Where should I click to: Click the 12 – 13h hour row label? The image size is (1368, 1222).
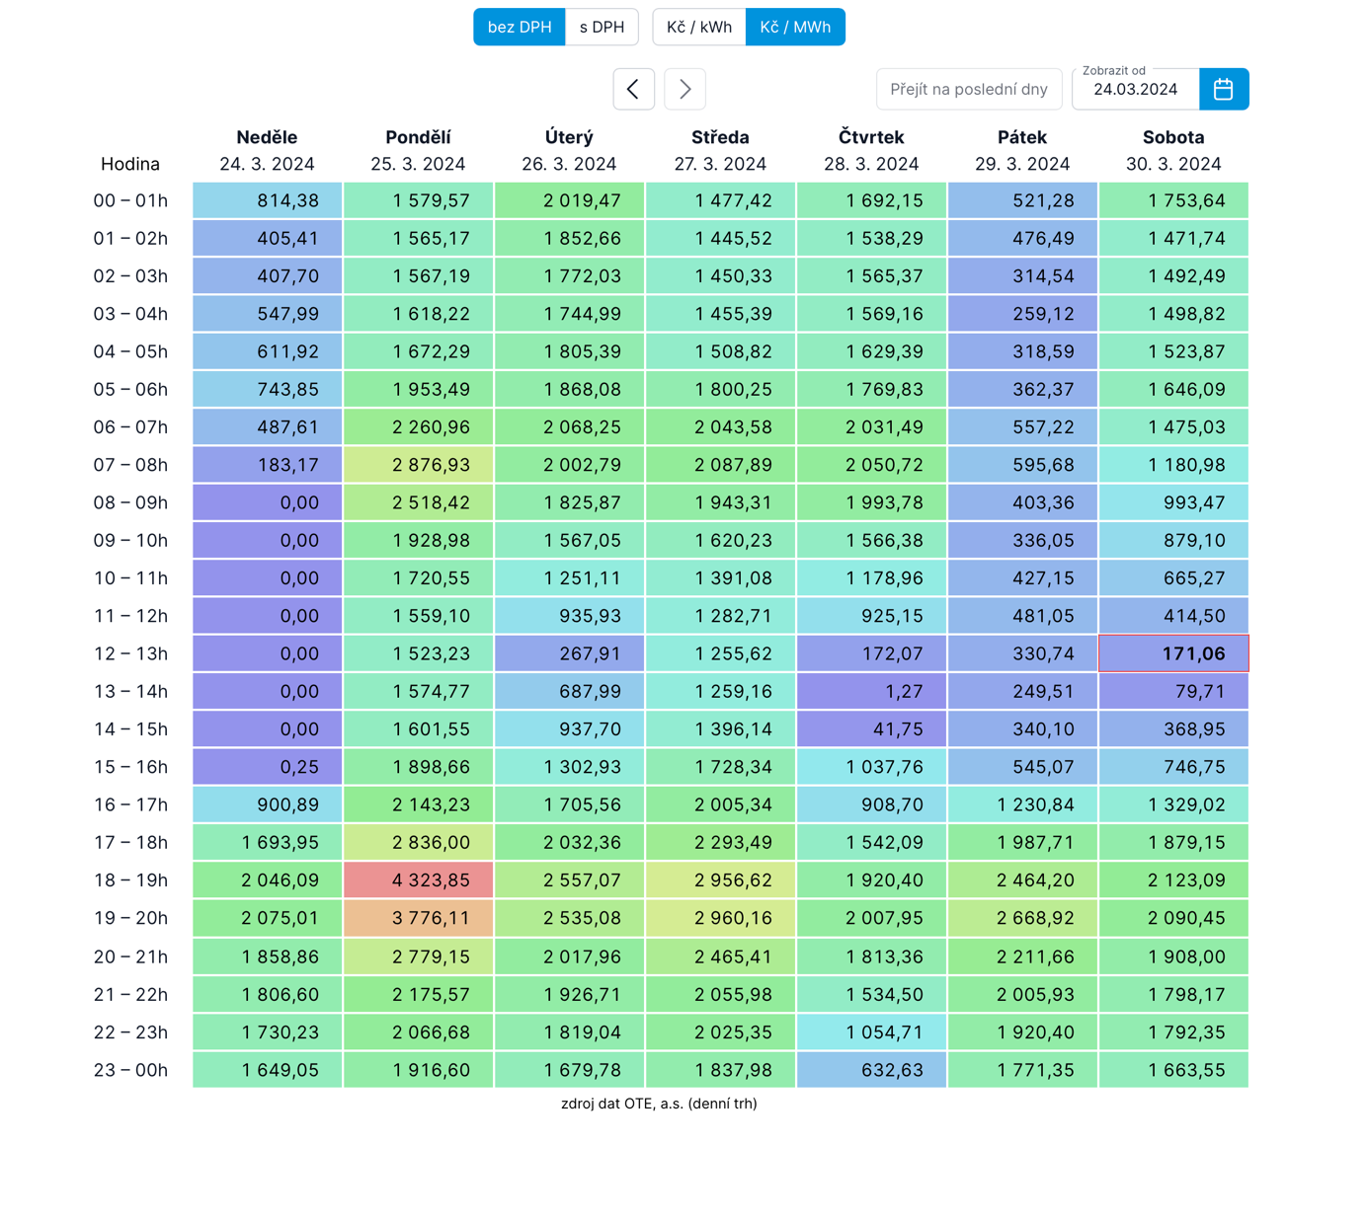[130, 653]
